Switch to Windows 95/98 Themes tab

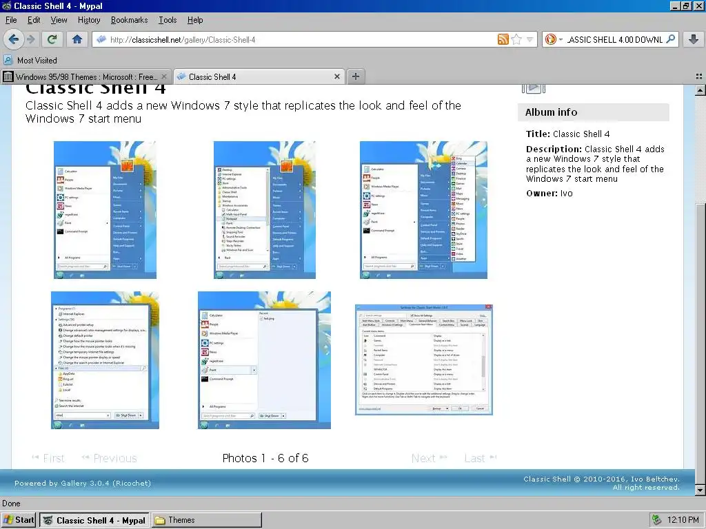click(85, 77)
